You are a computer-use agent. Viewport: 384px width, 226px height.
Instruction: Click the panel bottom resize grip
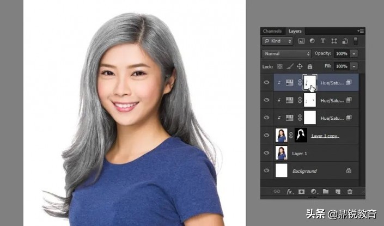point(312,197)
